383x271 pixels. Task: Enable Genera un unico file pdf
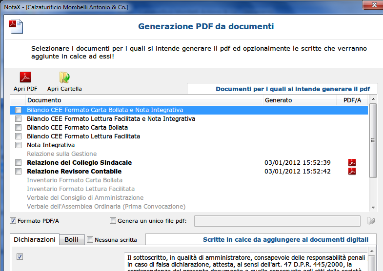click(113, 221)
